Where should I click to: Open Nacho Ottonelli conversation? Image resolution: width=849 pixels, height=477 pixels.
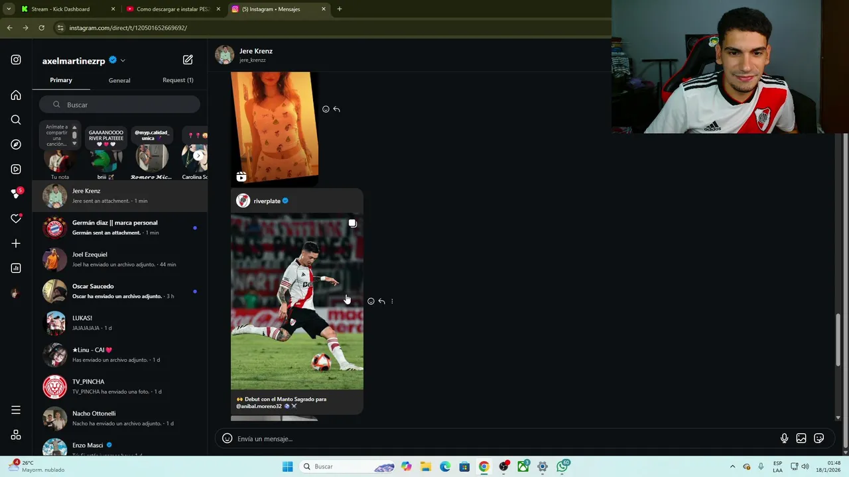(120, 419)
